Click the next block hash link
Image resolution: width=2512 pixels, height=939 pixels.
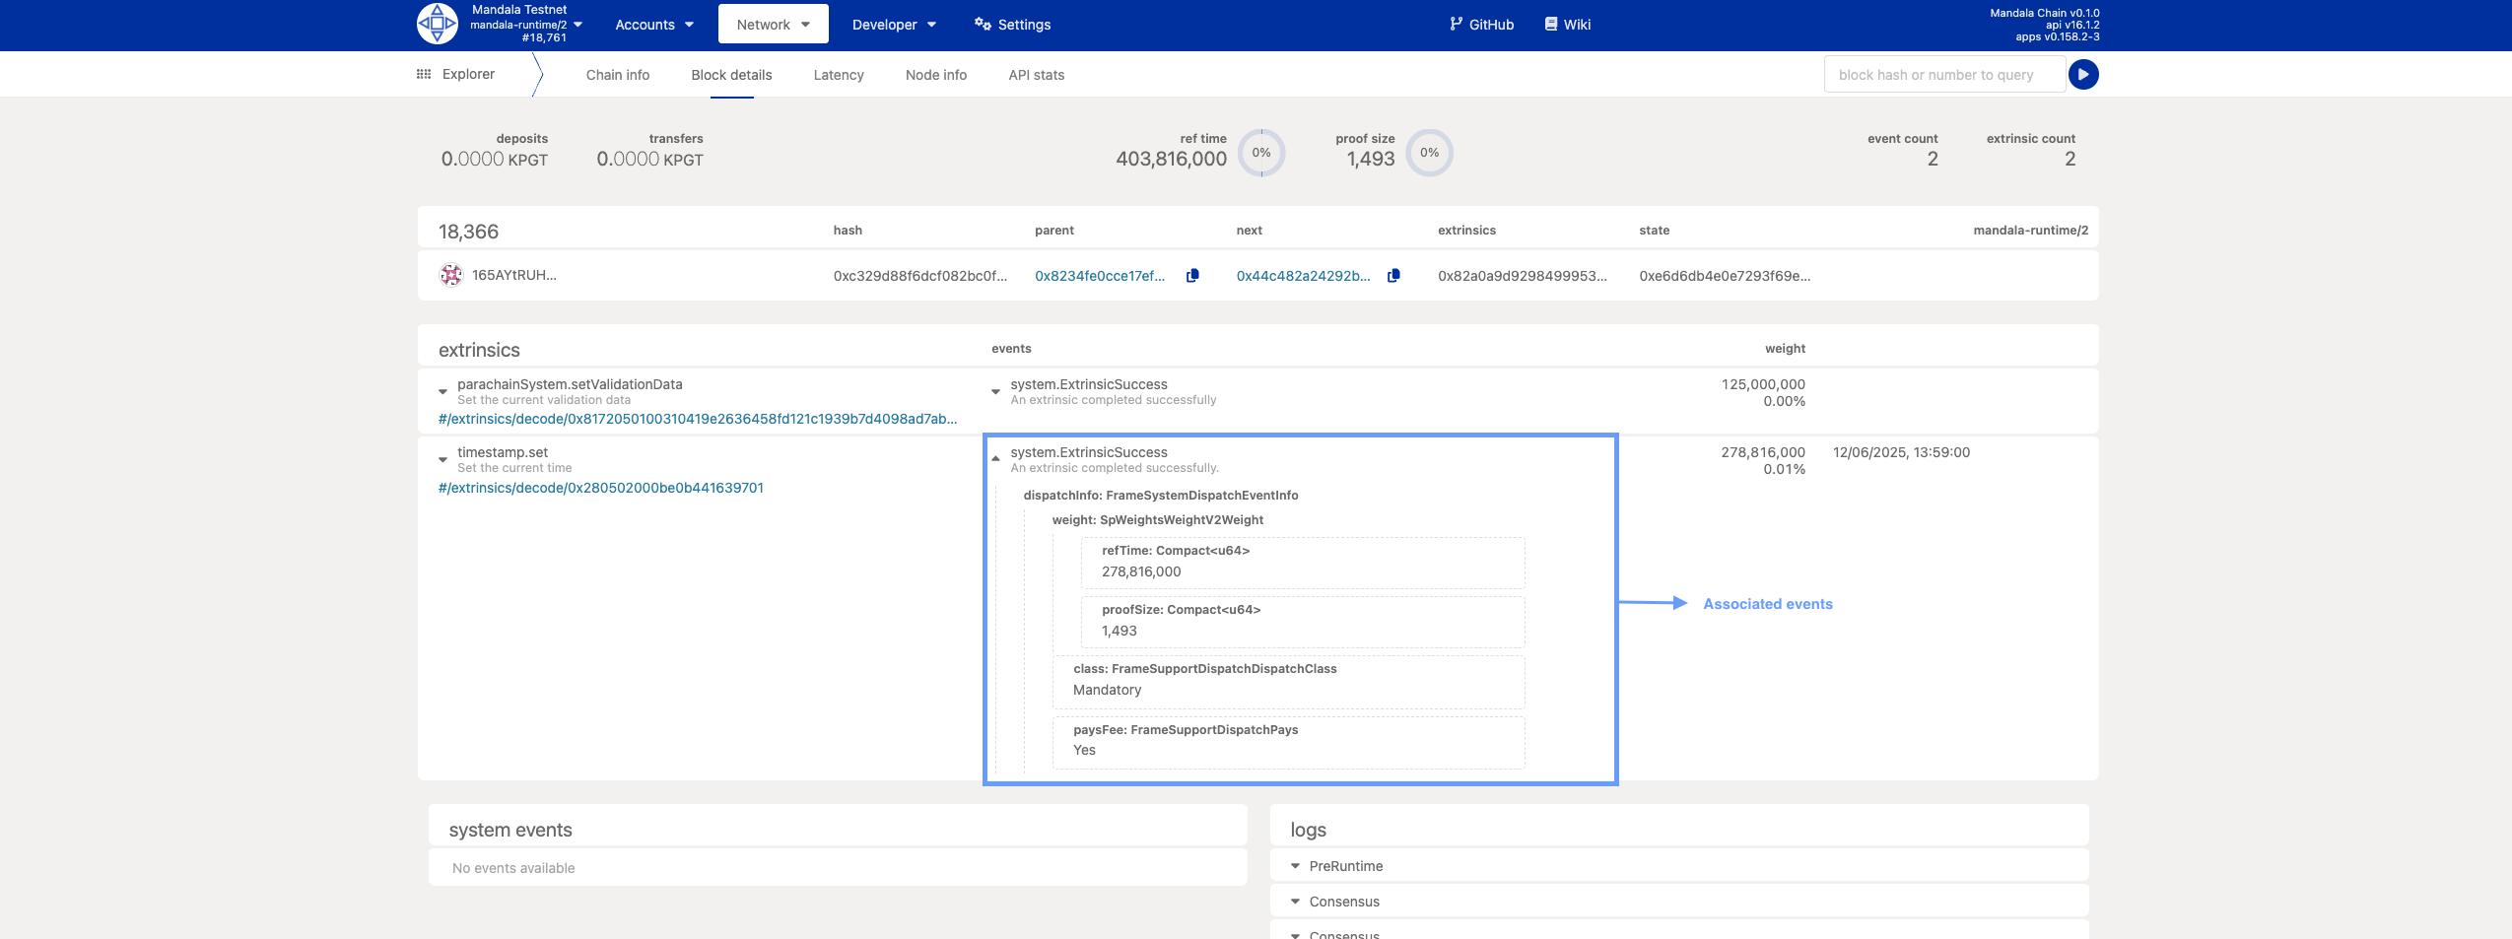(x=1303, y=276)
